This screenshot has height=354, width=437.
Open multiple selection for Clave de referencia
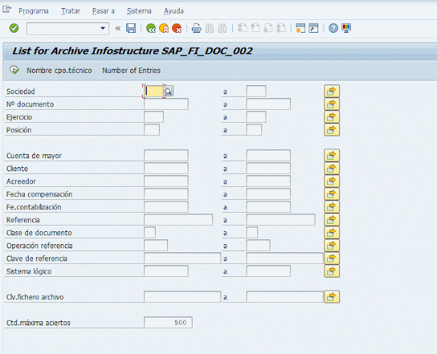coord(332,259)
